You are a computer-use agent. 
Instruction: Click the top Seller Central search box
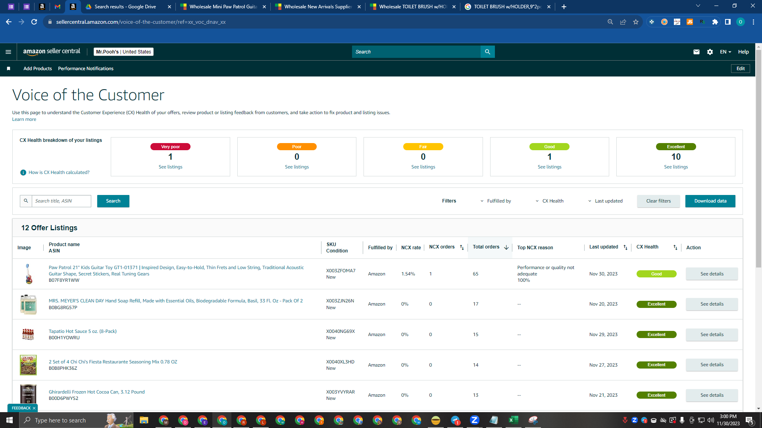click(416, 52)
